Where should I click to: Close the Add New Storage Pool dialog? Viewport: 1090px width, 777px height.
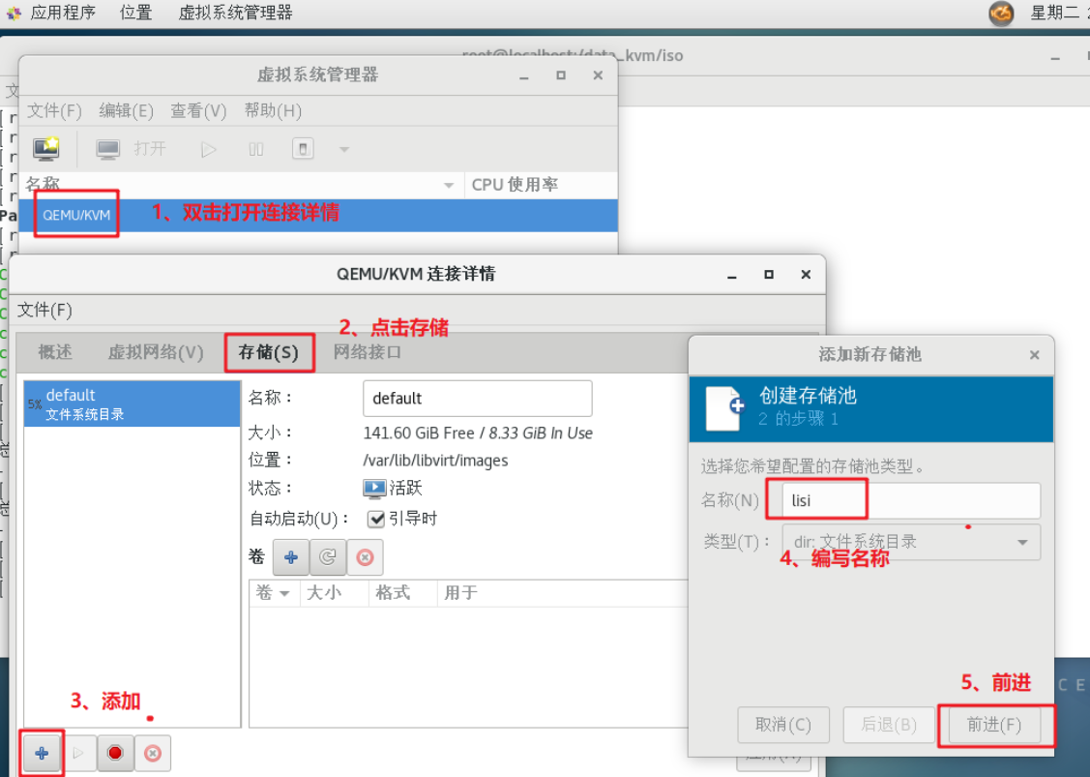click(1035, 355)
